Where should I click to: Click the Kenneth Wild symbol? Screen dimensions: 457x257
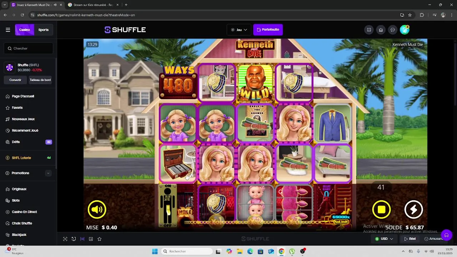[255, 83]
